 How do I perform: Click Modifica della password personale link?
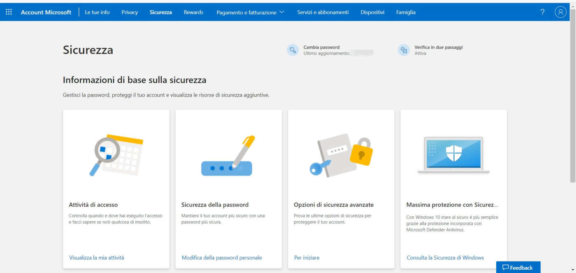tap(222, 258)
